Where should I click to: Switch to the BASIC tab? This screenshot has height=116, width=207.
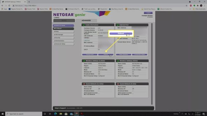[x=64, y=21]
